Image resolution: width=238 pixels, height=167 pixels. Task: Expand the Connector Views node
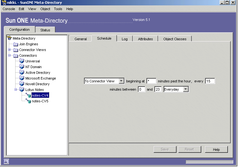[10, 50]
